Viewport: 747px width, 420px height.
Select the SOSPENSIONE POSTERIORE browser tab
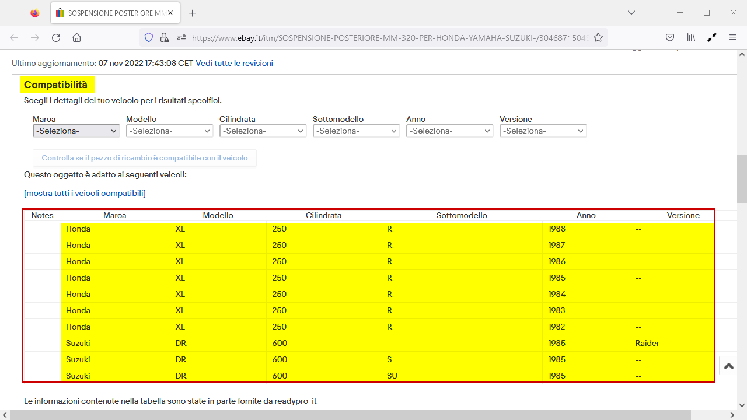(116, 13)
